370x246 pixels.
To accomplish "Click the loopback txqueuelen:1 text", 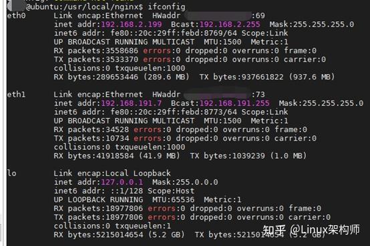I will (143, 226).
